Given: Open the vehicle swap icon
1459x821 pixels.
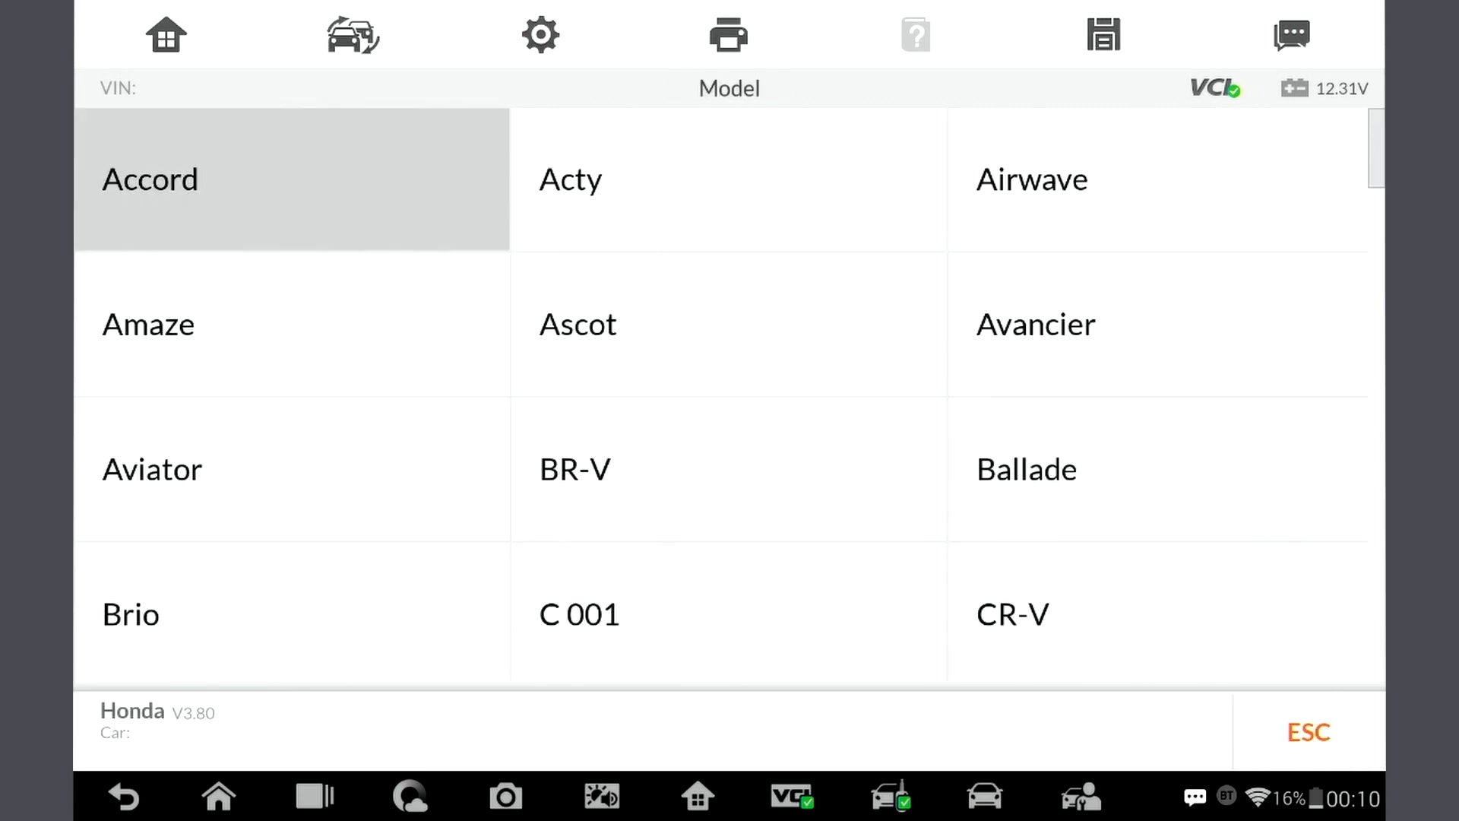Looking at the screenshot, I should (x=353, y=35).
